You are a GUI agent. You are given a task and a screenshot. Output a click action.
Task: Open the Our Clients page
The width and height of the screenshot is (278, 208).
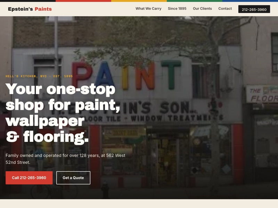[x=202, y=8]
